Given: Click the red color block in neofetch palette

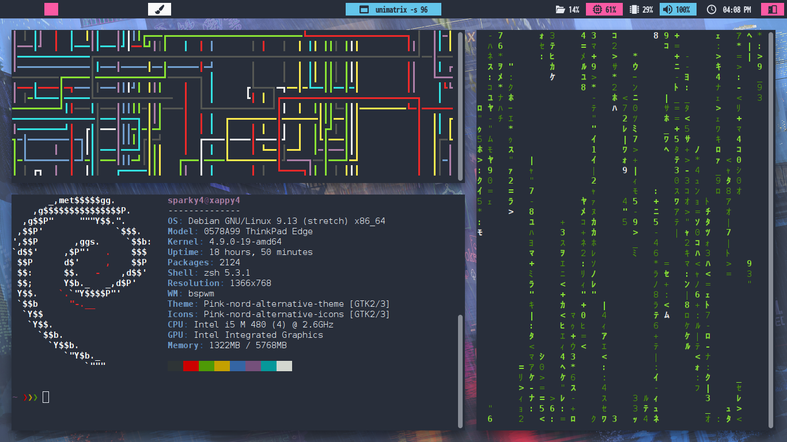Looking at the screenshot, I should click(191, 366).
